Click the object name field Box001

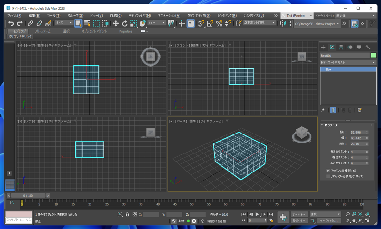click(x=344, y=56)
